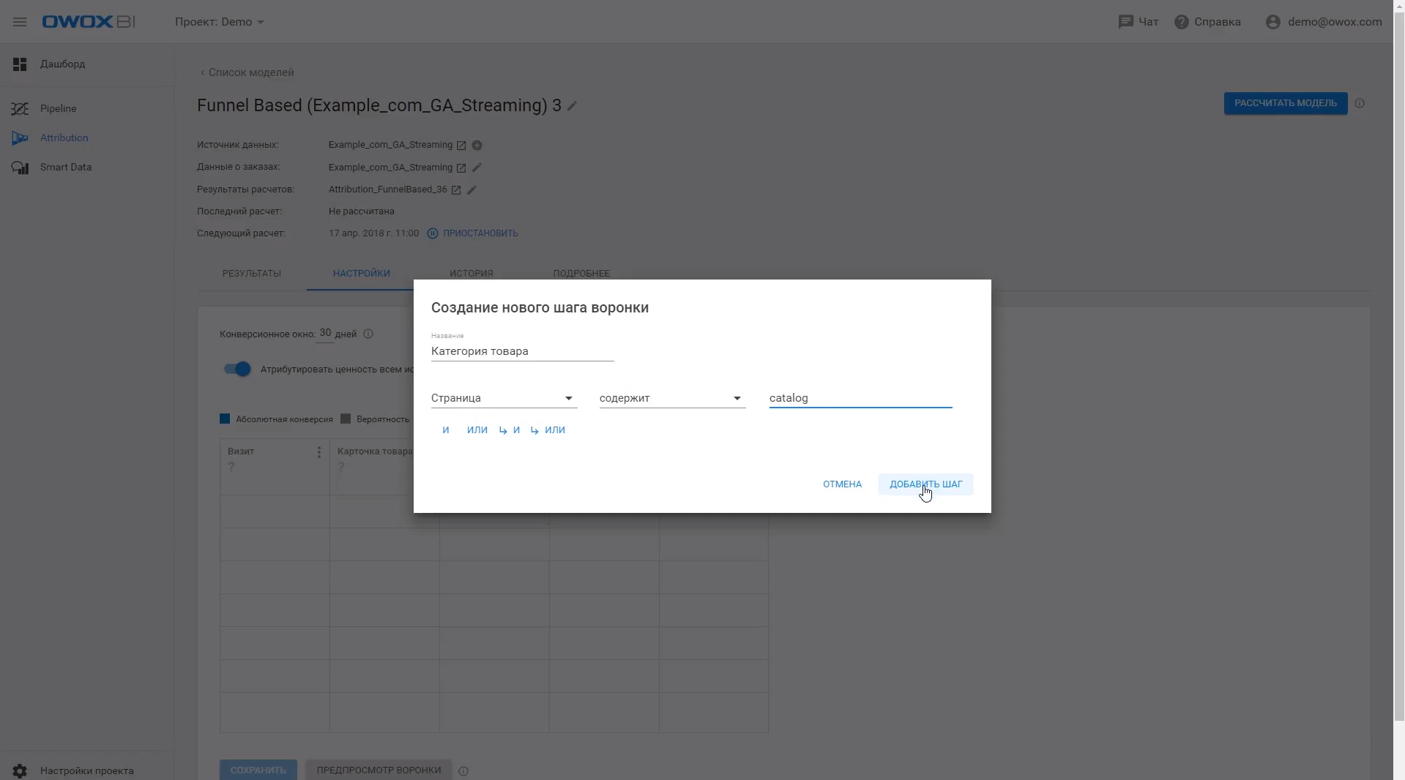
Task: Click the Чат chat icon
Action: pos(1125,22)
